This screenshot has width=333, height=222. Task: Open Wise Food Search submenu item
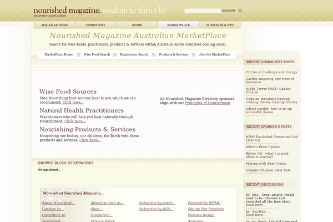(97, 54)
